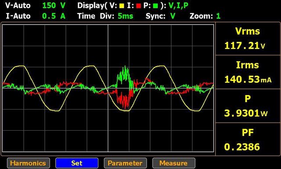Image resolution: width=281 pixels, height=169 pixels.
Task: Click the I-Auto label
Action: click(18, 16)
